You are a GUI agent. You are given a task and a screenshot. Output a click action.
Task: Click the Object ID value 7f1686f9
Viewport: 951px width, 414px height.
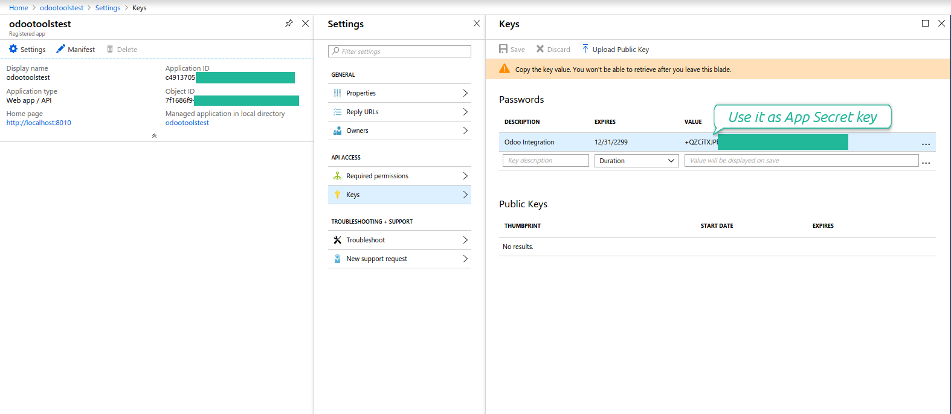click(x=179, y=100)
